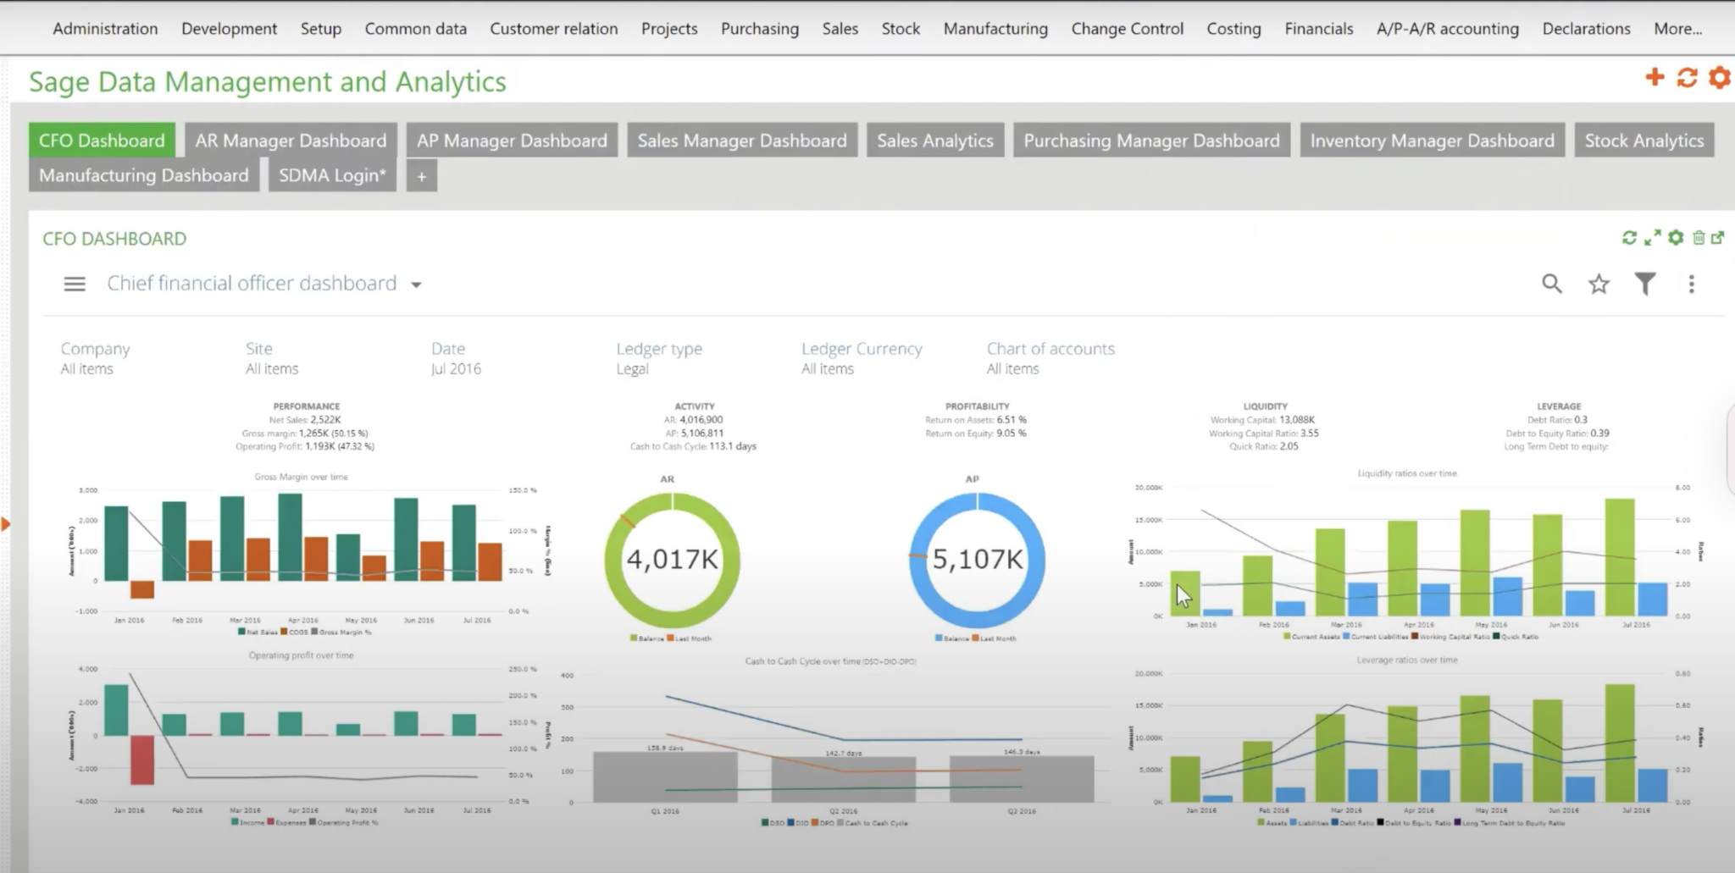Open the search icon on the dashboard toolbar
Viewport: 1735px width, 873px height.
(1553, 284)
